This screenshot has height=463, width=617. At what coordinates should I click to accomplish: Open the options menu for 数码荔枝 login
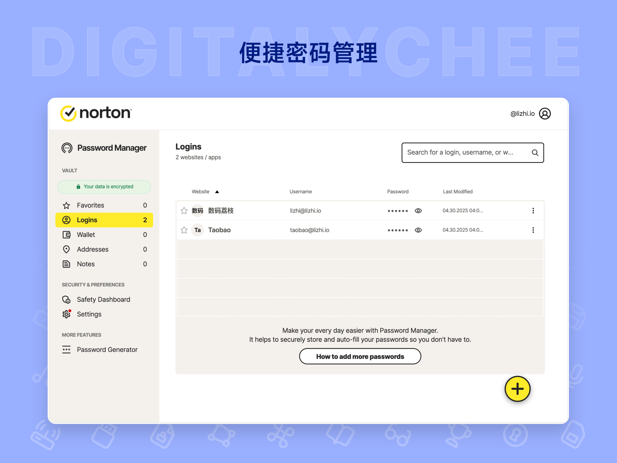[533, 210]
